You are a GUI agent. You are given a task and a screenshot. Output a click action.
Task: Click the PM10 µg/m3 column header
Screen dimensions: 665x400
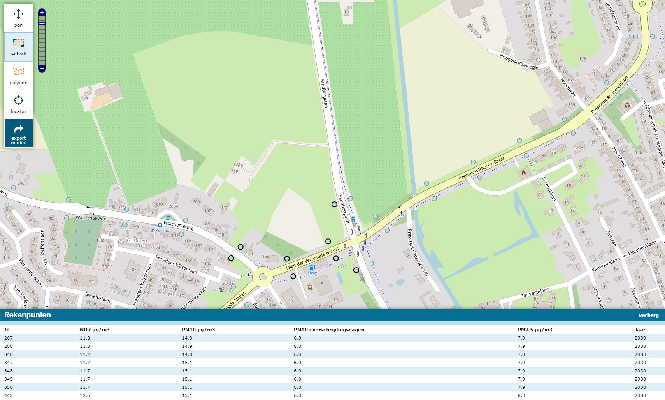tap(198, 330)
